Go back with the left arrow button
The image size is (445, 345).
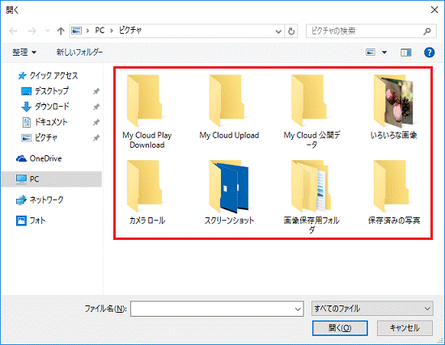click(x=13, y=31)
